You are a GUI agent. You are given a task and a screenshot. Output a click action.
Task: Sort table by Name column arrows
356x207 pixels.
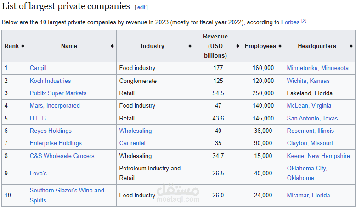point(112,46)
